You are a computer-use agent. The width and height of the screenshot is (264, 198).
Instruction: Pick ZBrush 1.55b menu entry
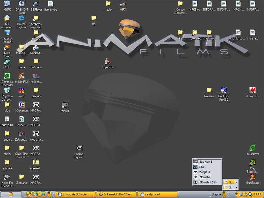click(x=207, y=182)
